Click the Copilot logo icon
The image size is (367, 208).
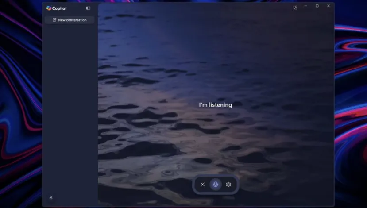tap(49, 8)
